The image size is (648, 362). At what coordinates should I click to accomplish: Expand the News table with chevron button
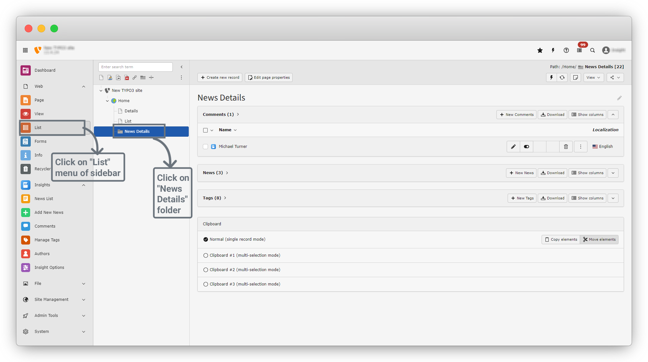613,173
